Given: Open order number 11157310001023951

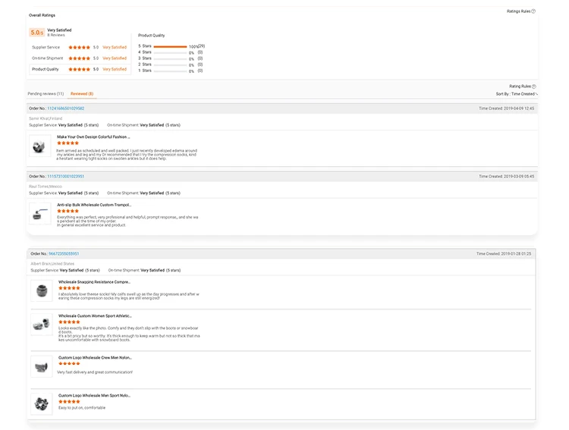Looking at the screenshot, I should 66,176.
